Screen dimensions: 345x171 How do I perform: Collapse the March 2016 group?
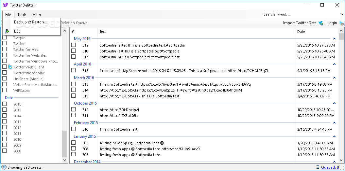point(335,78)
